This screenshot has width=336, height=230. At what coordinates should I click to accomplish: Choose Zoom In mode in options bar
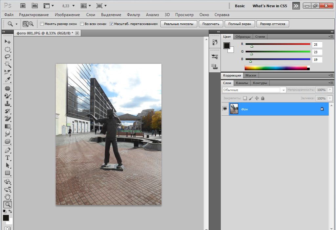point(26,24)
